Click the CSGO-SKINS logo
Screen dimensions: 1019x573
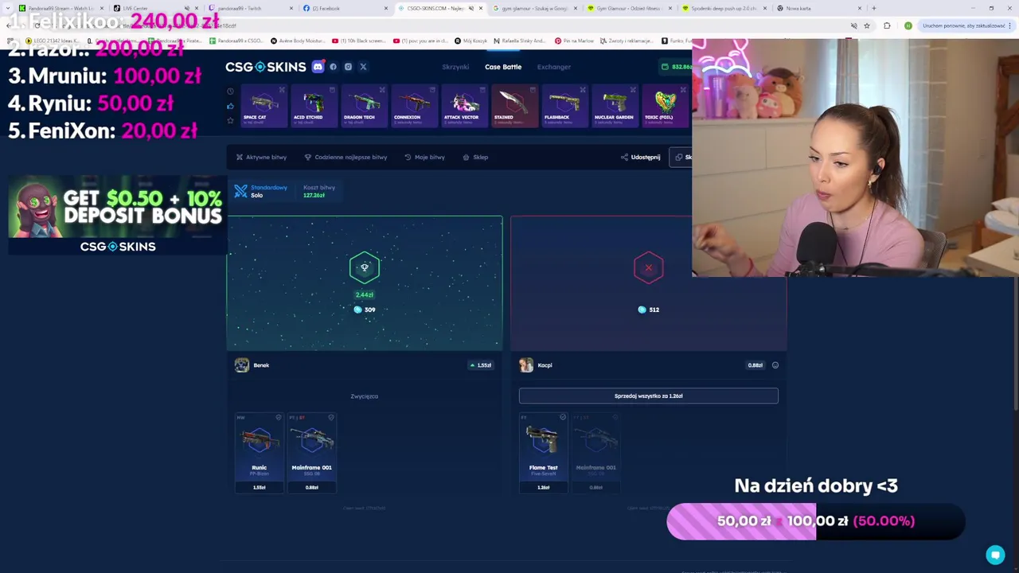[265, 67]
